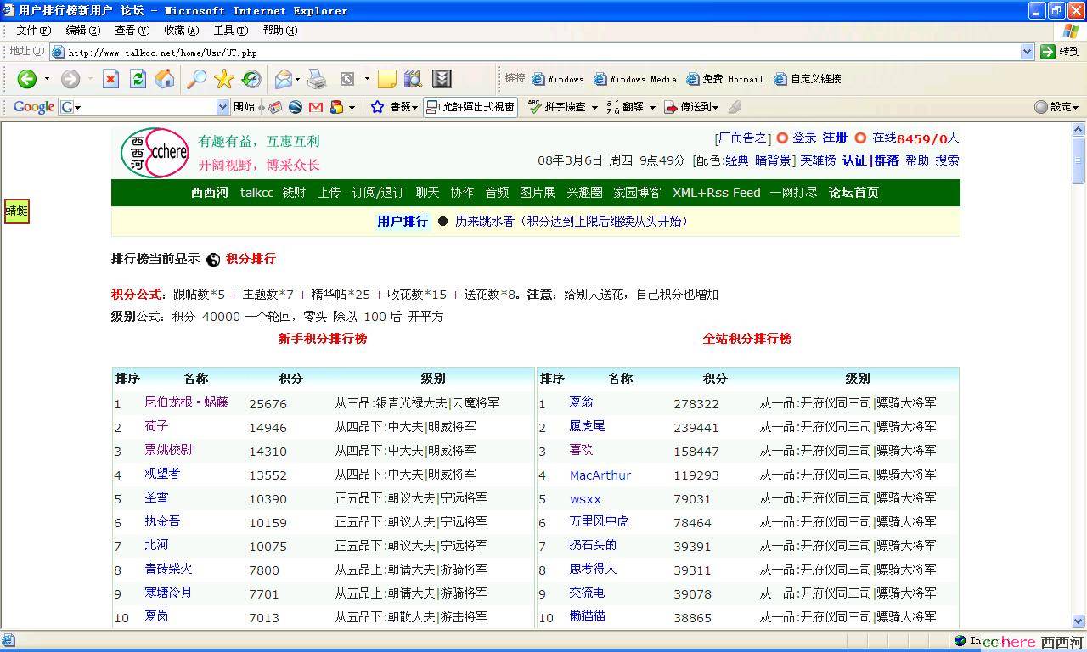
Task: Open user 尼伯龙根·蜗藤 in newcomer ranking
Action: tap(186, 402)
